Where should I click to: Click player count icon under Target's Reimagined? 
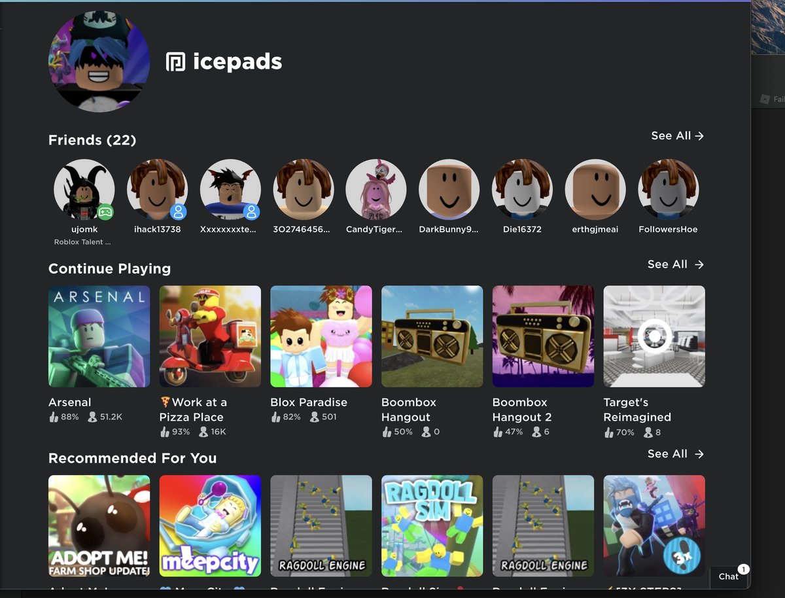click(648, 432)
